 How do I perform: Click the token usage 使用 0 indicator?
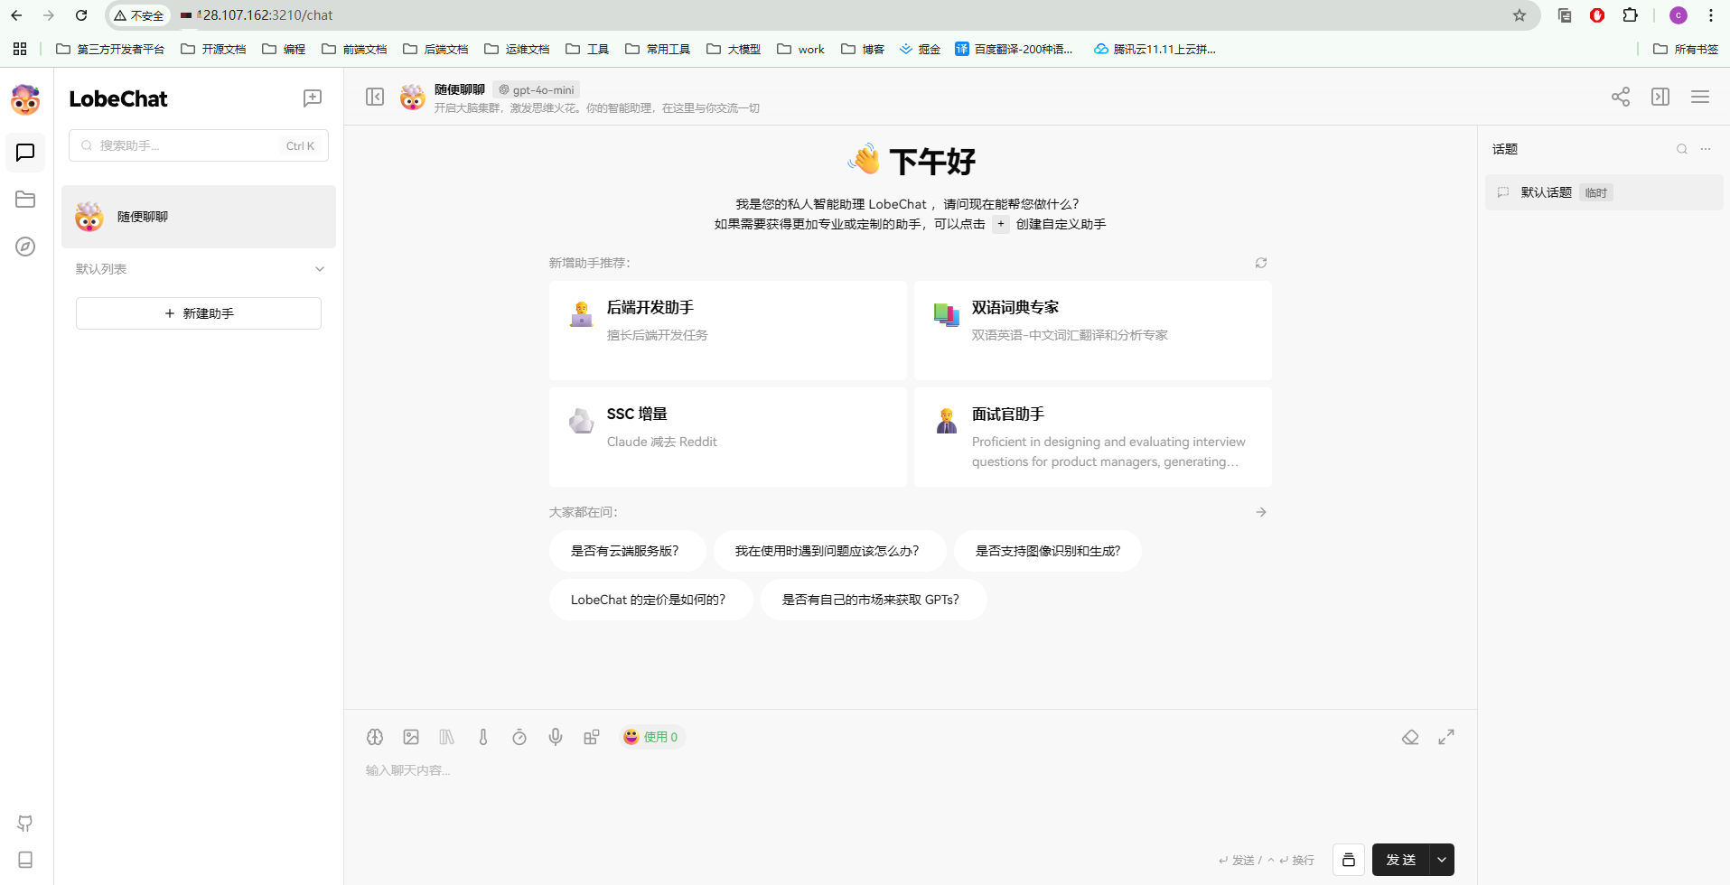(x=650, y=737)
